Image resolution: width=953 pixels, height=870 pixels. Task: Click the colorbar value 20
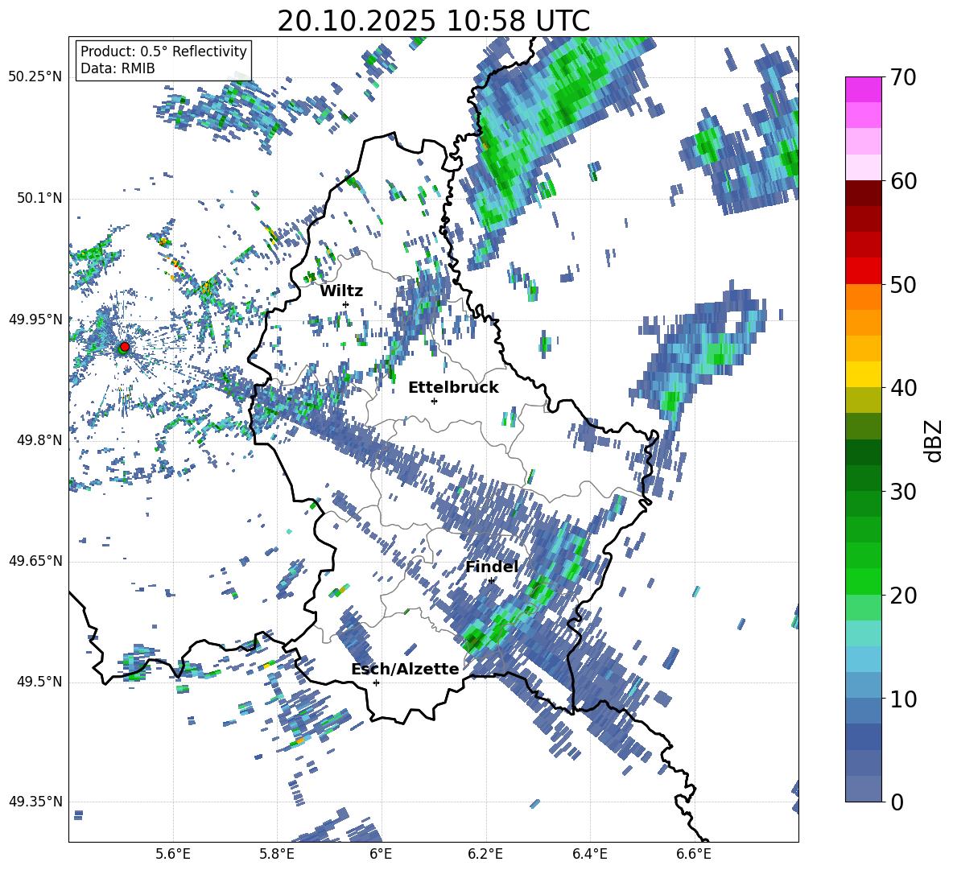coord(903,596)
